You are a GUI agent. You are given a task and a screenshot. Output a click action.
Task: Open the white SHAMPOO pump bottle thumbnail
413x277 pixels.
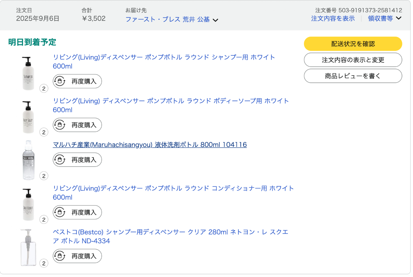pos(28,73)
